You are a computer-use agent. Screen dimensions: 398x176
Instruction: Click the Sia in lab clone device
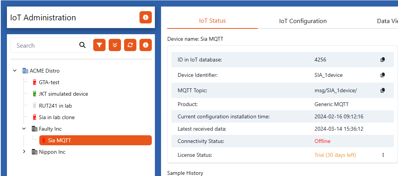57,117
